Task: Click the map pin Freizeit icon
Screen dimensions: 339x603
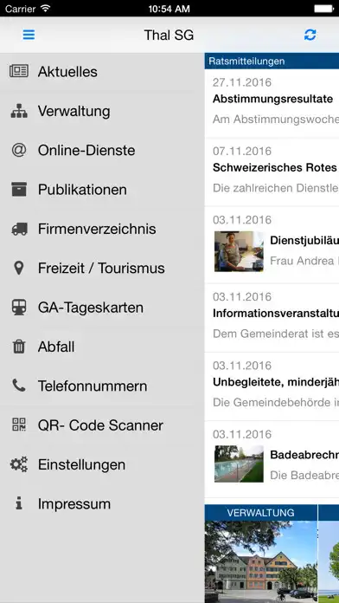Action: [18, 268]
